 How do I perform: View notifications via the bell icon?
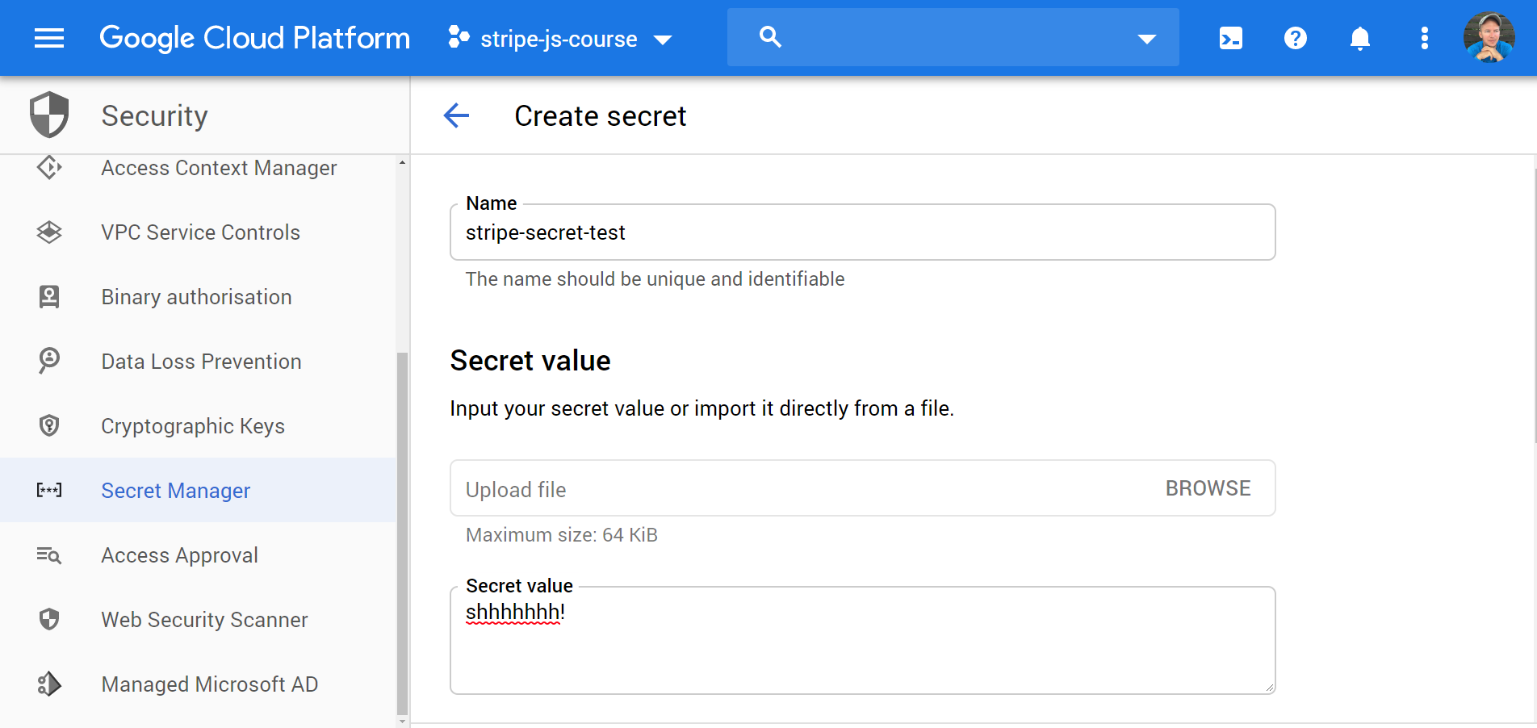click(1359, 37)
